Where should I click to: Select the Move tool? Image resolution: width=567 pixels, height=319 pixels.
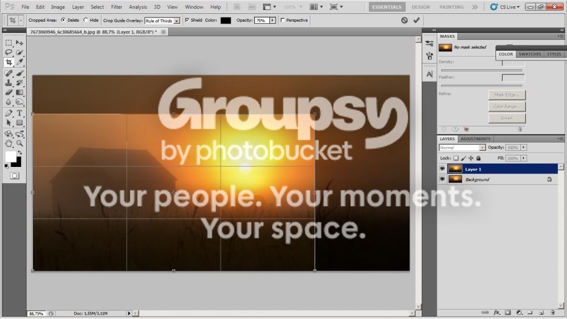(x=19, y=43)
